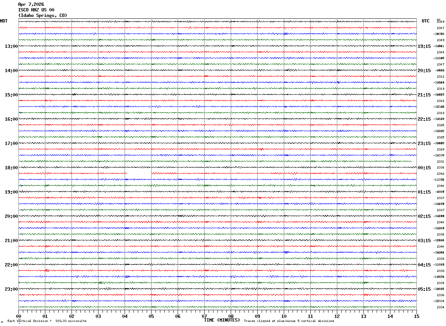Click the 05 minute tick on the x-axis

(151, 316)
